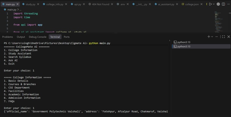Switch to the Problems panel tab
Image resolution: width=231 pixels, height=117 pixels.
coord(7,37)
